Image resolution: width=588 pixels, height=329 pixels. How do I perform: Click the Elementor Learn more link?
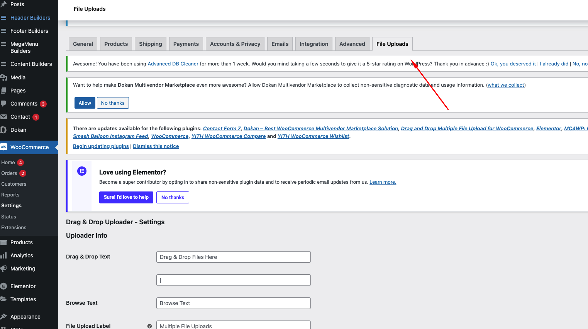[x=383, y=182]
